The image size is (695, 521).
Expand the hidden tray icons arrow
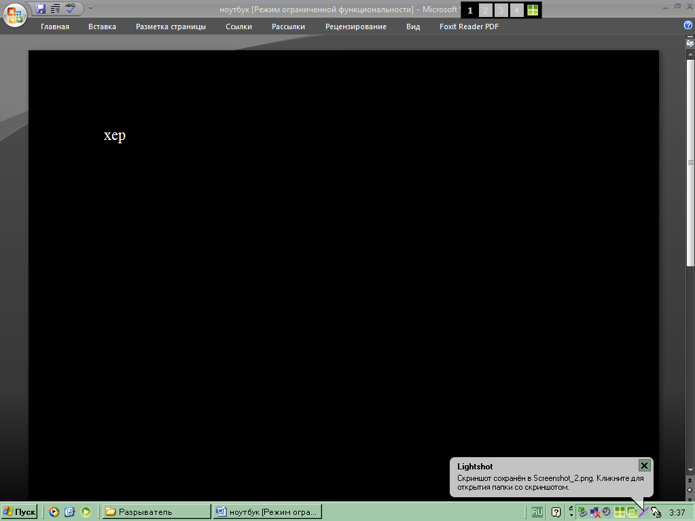point(571,512)
